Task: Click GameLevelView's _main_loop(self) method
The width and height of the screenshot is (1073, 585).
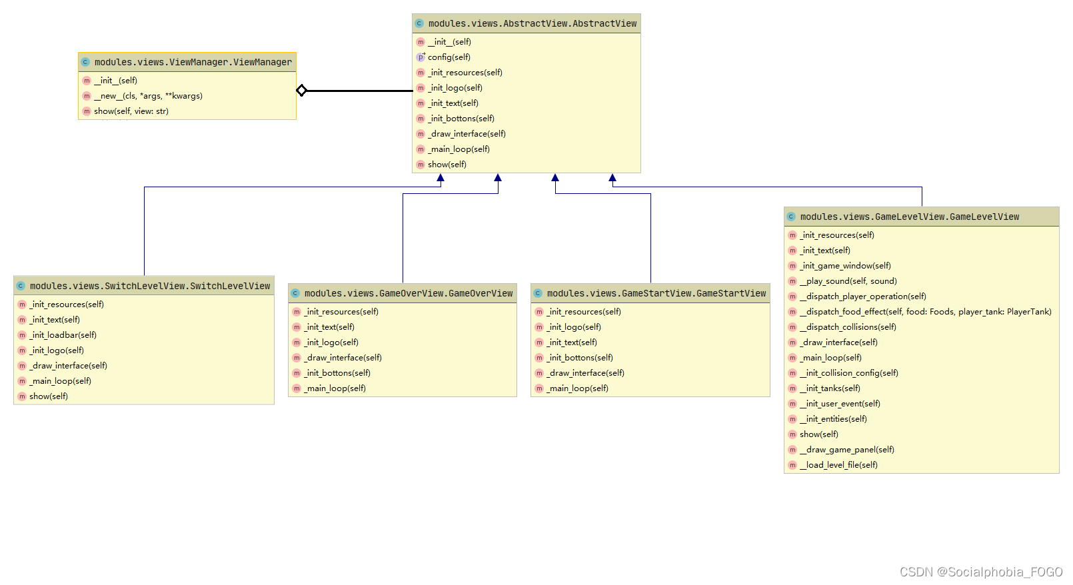Action: [x=830, y=358]
